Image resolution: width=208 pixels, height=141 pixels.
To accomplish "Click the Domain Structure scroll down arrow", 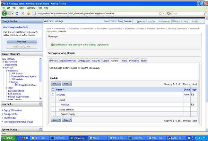I will coord(41,99).
